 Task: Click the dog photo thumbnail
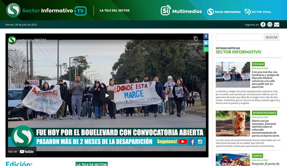click(x=232, y=124)
